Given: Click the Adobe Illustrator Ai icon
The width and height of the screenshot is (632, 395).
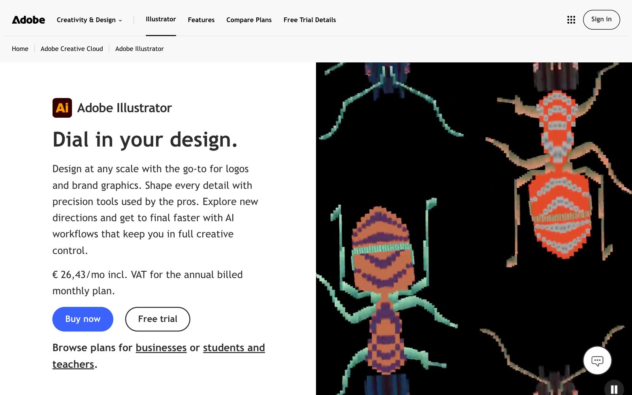Looking at the screenshot, I should pos(62,108).
